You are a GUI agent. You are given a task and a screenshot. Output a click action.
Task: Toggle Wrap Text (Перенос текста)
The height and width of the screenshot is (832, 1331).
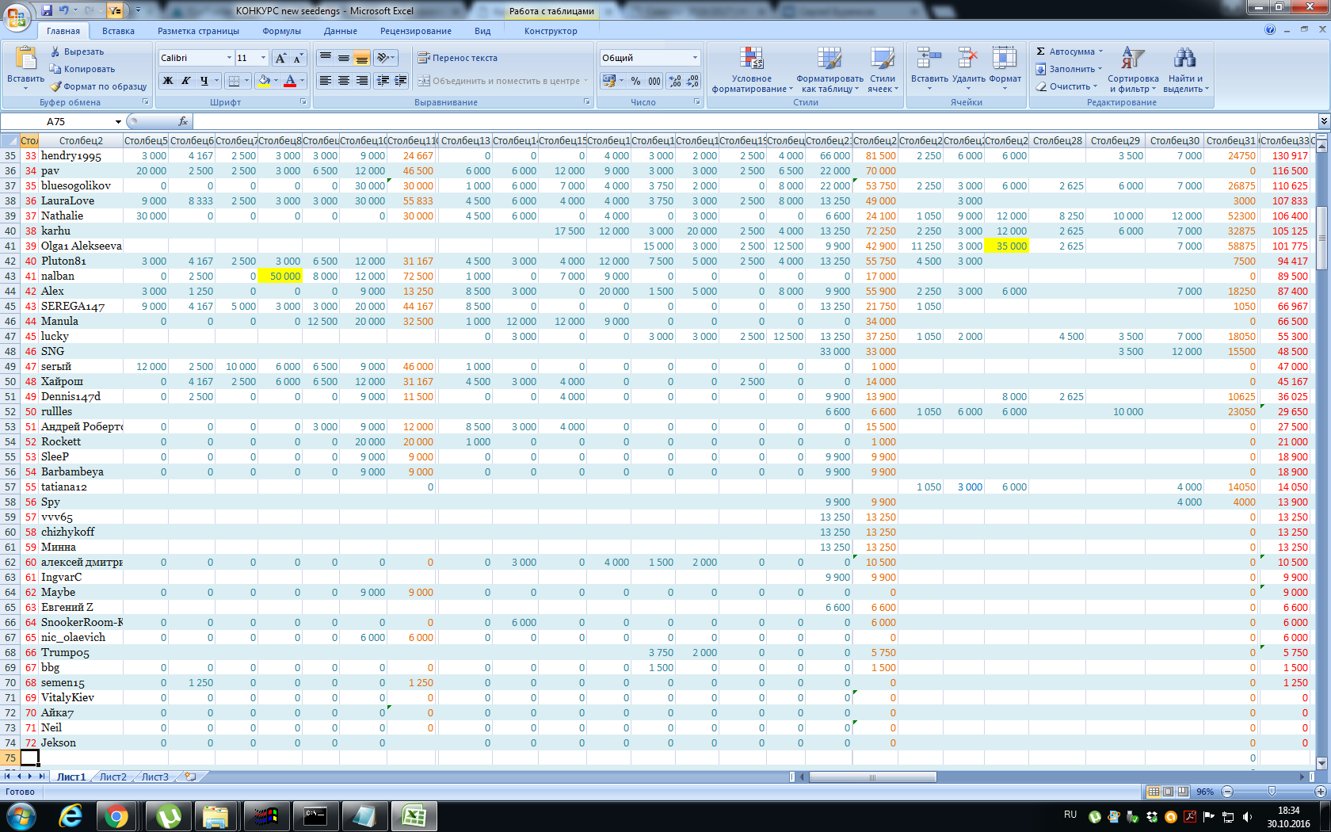(x=457, y=58)
